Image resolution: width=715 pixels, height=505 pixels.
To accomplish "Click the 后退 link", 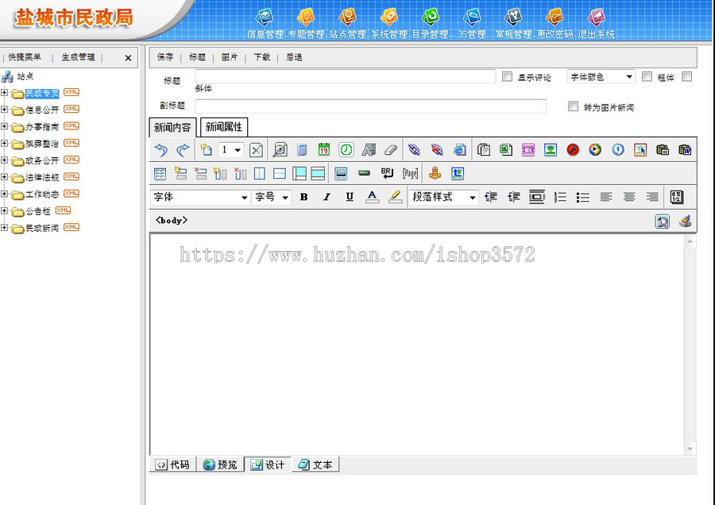I will [293, 57].
